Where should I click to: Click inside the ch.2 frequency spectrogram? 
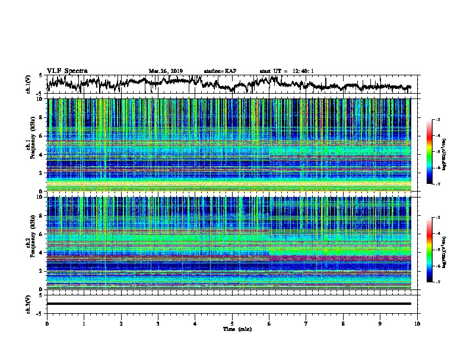click(x=229, y=243)
